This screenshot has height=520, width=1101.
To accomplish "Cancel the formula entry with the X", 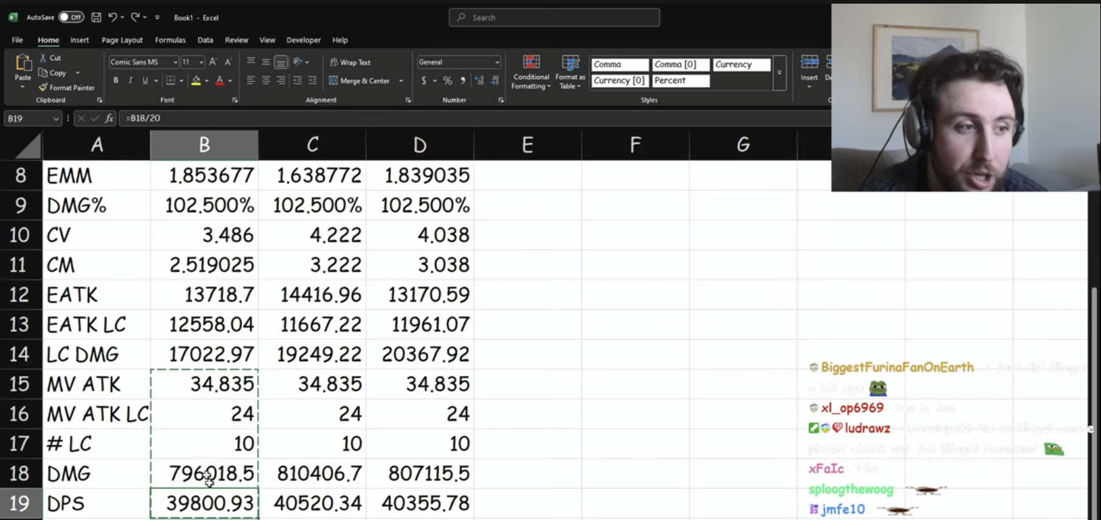I will 81,118.
